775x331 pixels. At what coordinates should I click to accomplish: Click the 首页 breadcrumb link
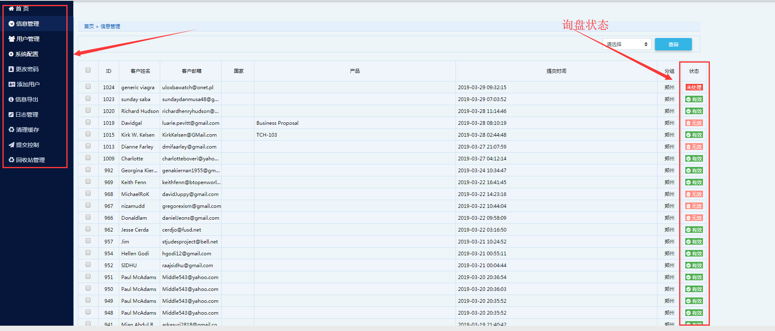click(89, 26)
